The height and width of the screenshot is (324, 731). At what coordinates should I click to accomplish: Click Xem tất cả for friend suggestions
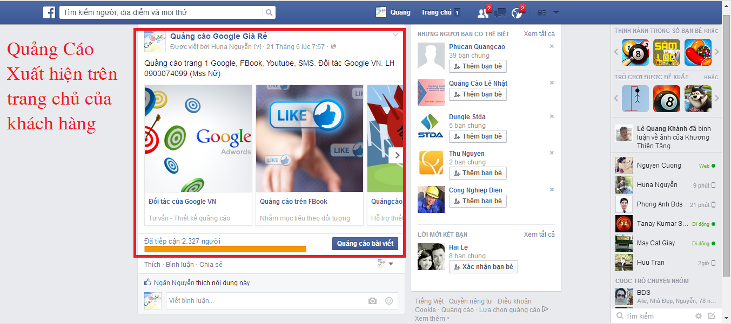point(539,34)
